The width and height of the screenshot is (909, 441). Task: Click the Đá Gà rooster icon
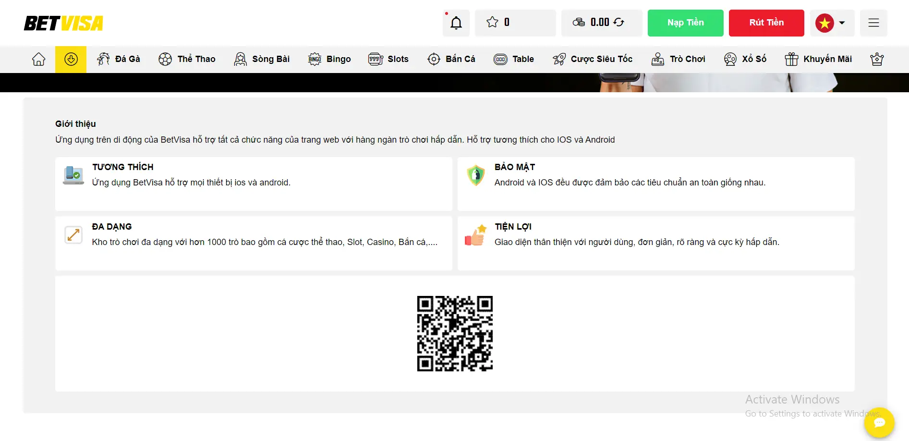[x=103, y=59]
